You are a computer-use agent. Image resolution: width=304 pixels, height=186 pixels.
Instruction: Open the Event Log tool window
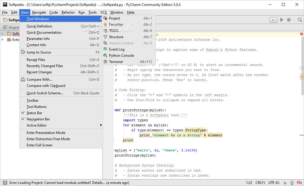click(x=128, y=49)
